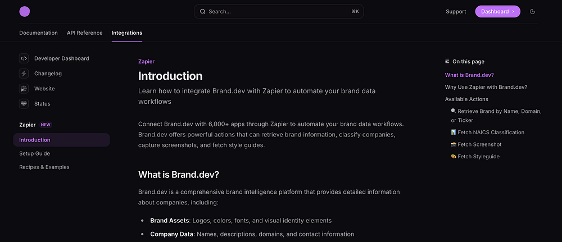Select the Integrations tab
Screen dimensions: 562x242
click(x=126, y=33)
